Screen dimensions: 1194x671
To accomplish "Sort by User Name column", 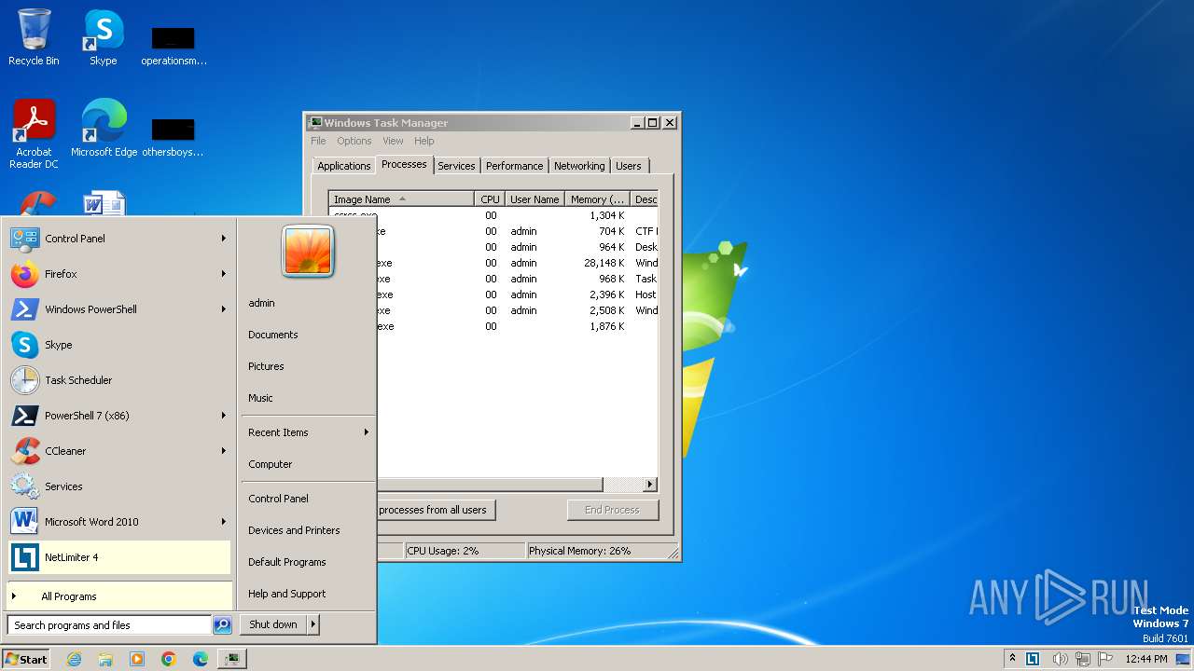I will pos(535,199).
